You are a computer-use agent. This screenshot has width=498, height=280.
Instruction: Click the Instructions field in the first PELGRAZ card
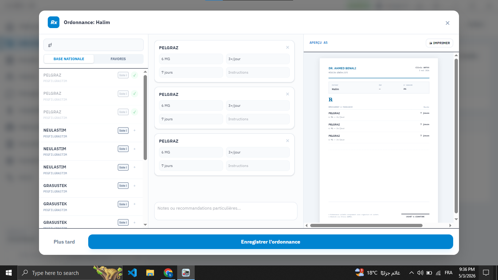258,72
